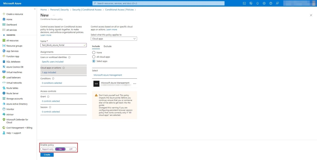Open Specific users included link

(x=53, y=62)
